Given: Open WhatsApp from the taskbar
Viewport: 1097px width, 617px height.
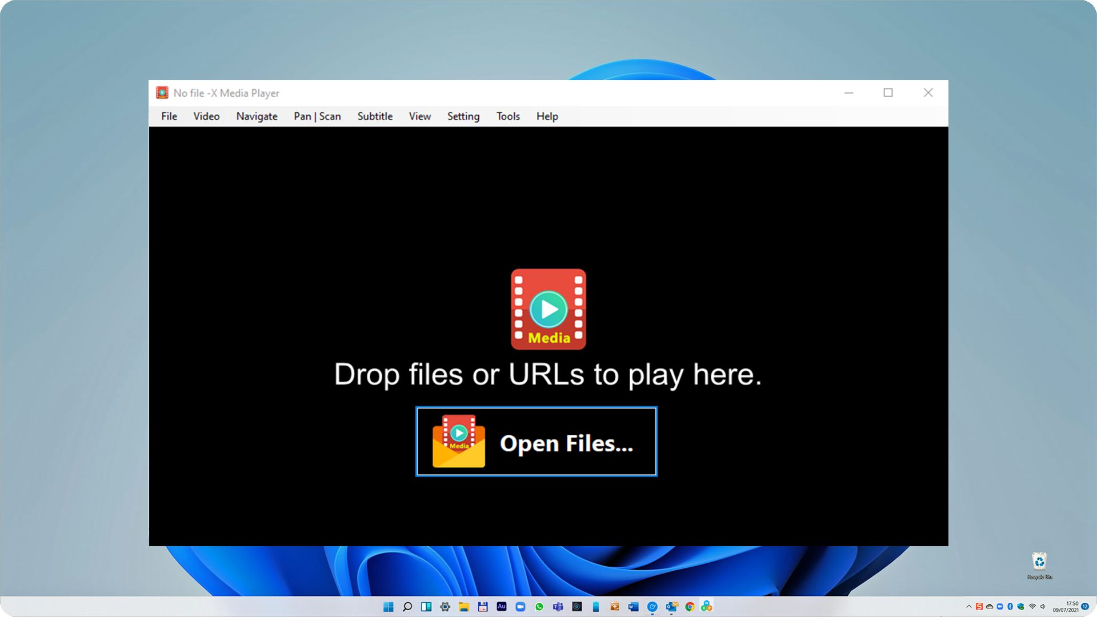Looking at the screenshot, I should coord(539,607).
